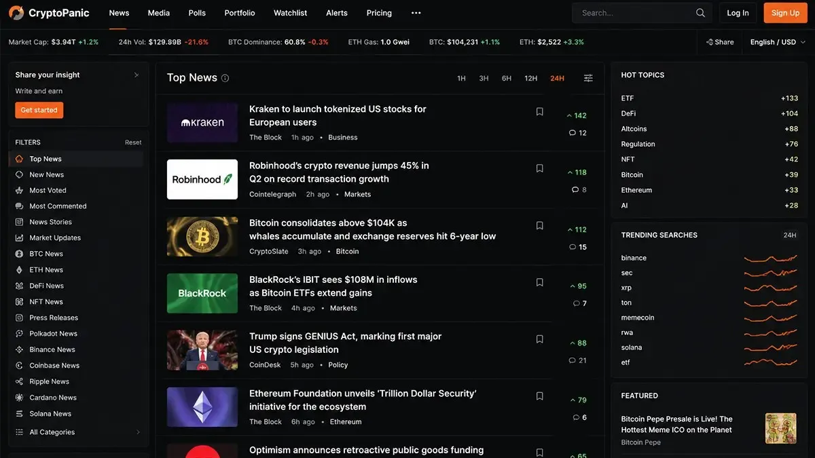This screenshot has height=458, width=815.
Task: Click the Polkadot News icon in filters
Action: point(20,334)
